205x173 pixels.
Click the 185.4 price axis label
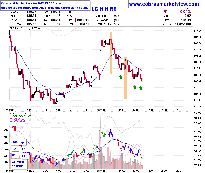click(197, 81)
